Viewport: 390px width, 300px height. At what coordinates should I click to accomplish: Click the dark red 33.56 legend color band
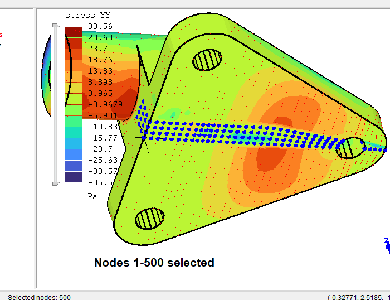coord(73,32)
